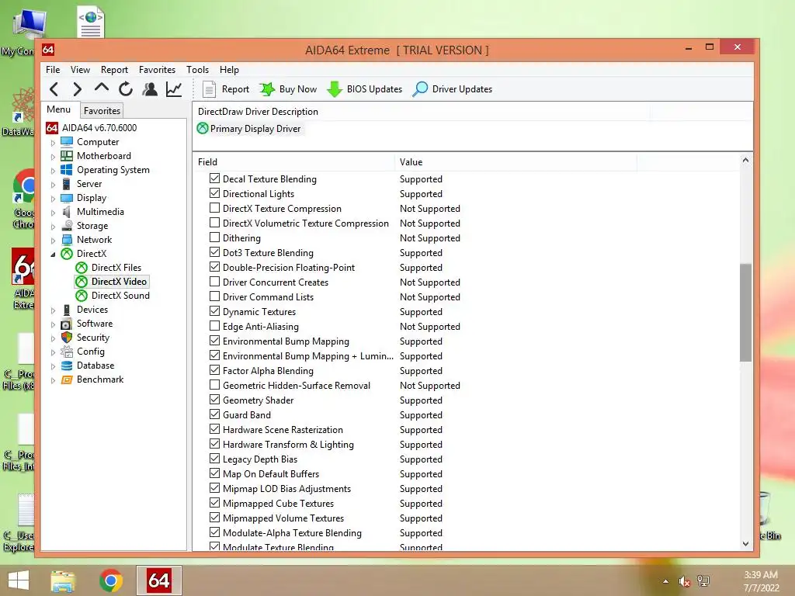The height and width of the screenshot is (596, 795).
Task: Toggle Mipmapped Cube Textures checkbox
Action: 214,503
